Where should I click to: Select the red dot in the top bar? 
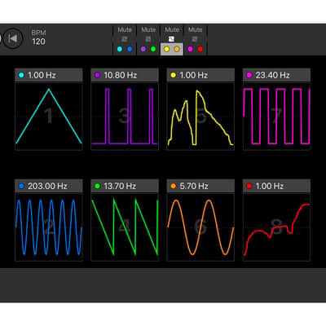pyautogui.click(x=200, y=49)
